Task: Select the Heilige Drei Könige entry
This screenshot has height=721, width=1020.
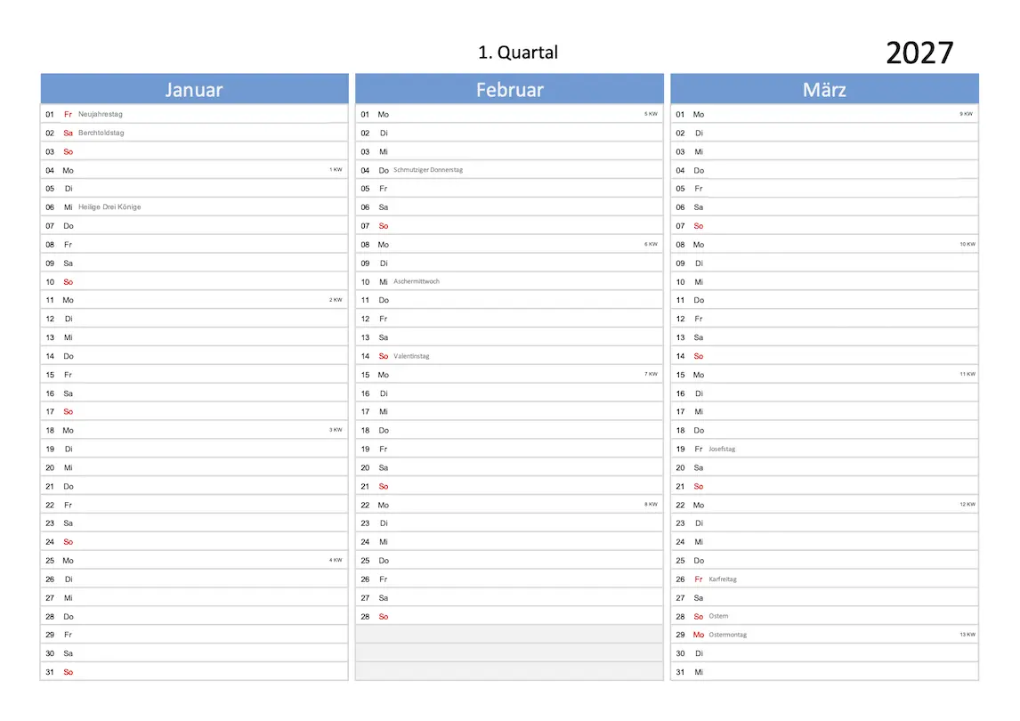Action: (109, 207)
